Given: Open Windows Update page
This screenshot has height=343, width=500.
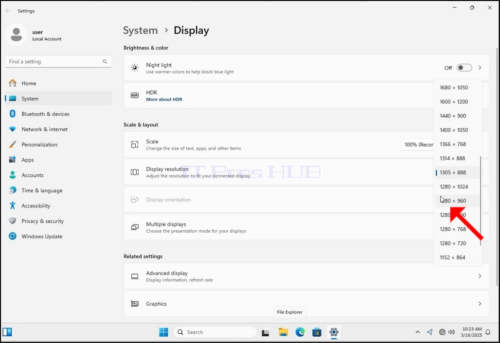Looking at the screenshot, I should 58,236.
